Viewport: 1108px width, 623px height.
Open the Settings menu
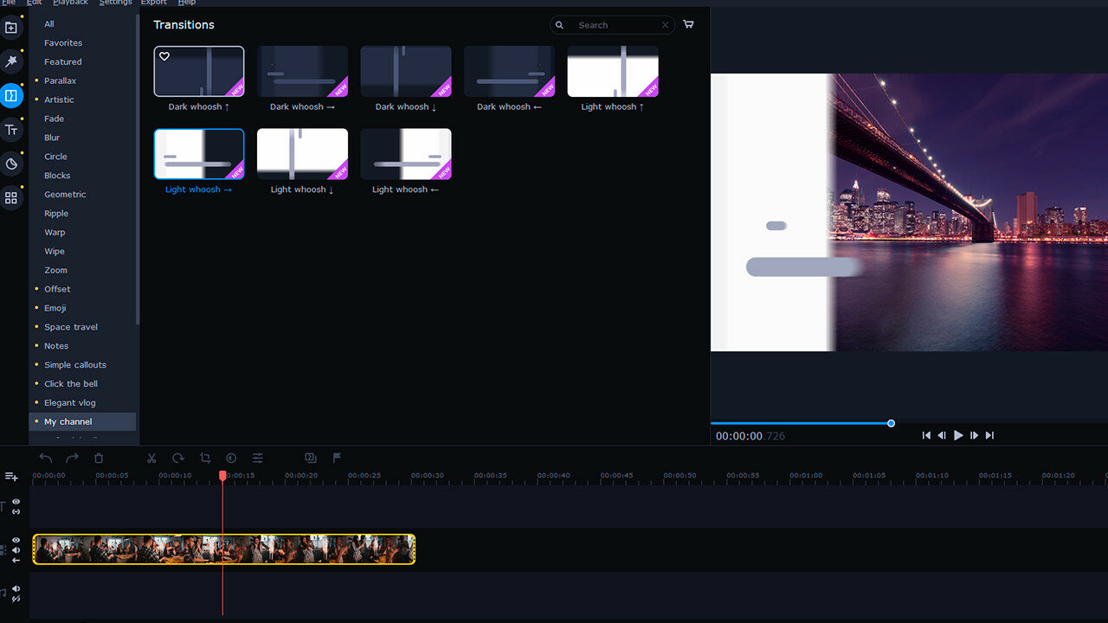pos(115,3)
